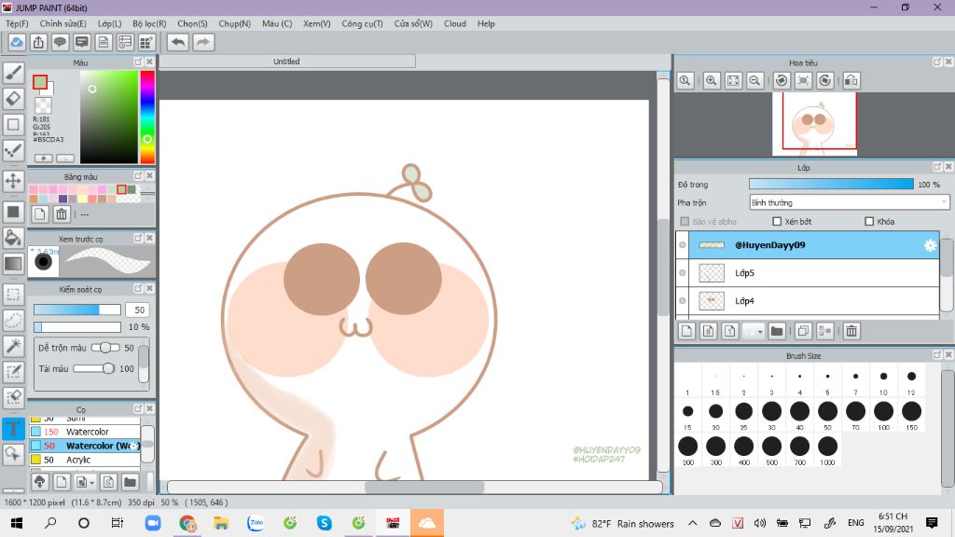Select the Dot pen tool
The height and width of the screenshot is (537, 955).
pyautogui.click(x=13, y=150)
